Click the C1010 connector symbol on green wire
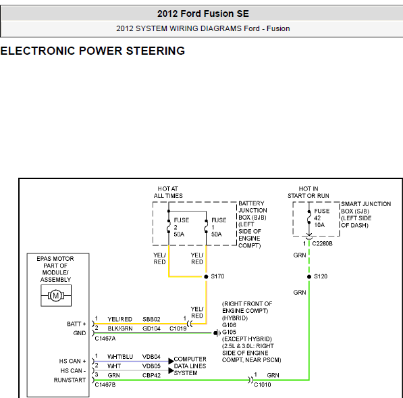Image resolution: width=403 pixels, height=398 pixels. (250, 380)
